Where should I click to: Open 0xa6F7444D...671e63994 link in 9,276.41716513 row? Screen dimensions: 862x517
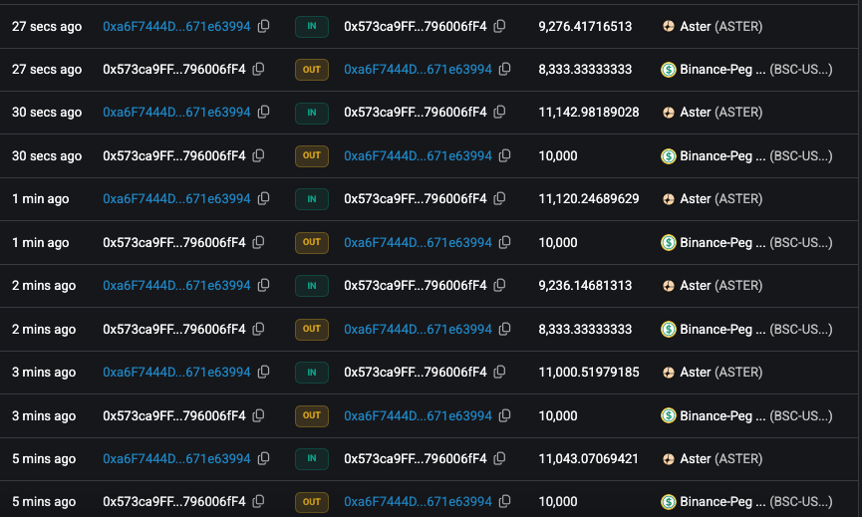click(x=176, y=26)
